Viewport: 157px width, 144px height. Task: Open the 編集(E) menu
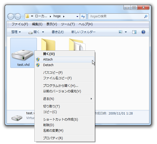37,24
